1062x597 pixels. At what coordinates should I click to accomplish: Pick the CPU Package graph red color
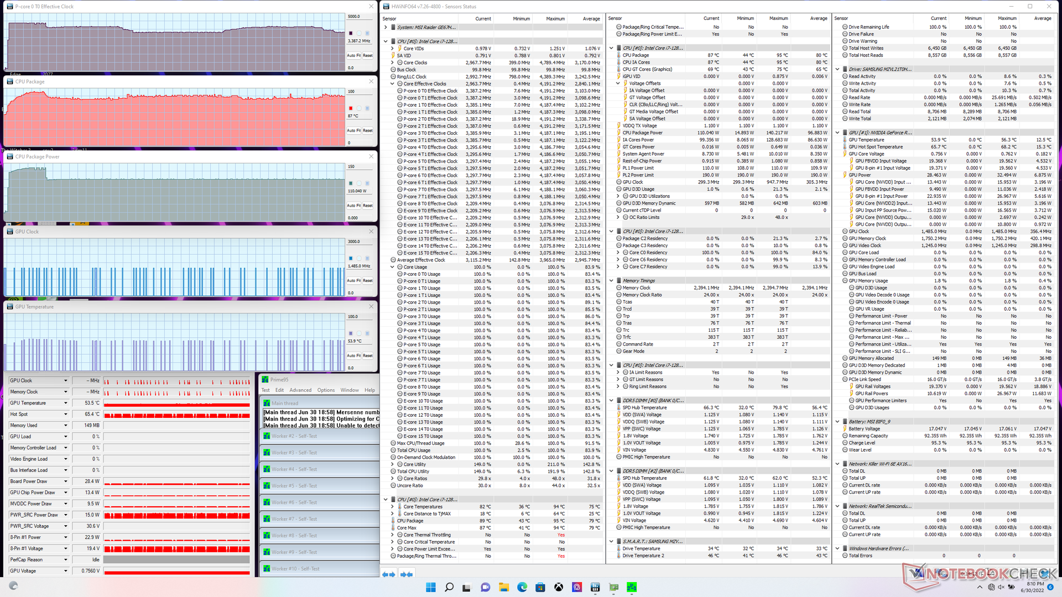click(x=351, y=108)
